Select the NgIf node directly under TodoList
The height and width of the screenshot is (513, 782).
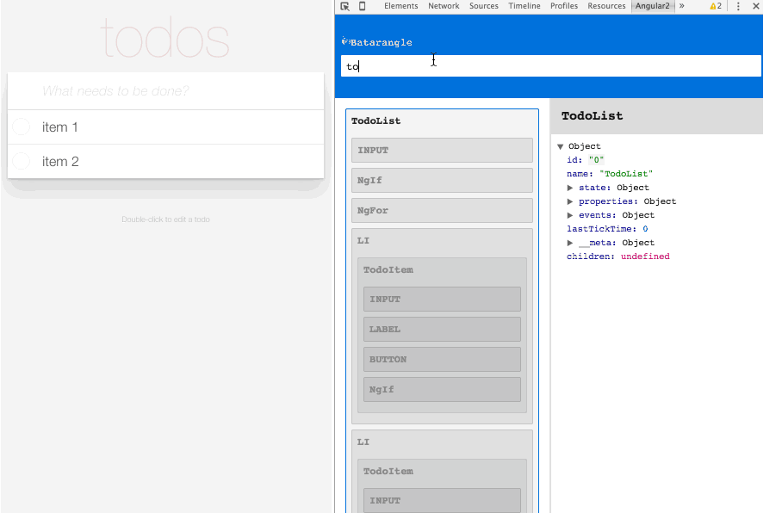point(442,180)
